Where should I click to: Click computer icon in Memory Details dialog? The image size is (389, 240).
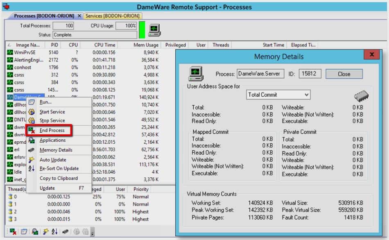pos(196,74)
